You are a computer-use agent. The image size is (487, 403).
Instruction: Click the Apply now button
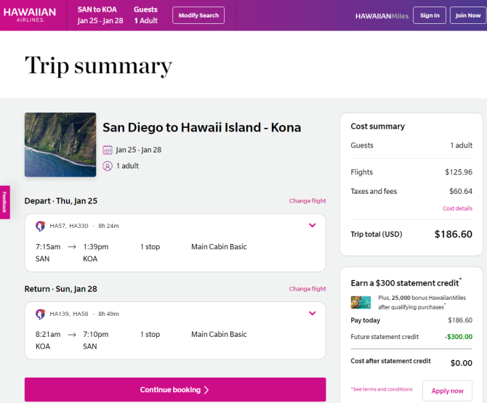point(447,391)
